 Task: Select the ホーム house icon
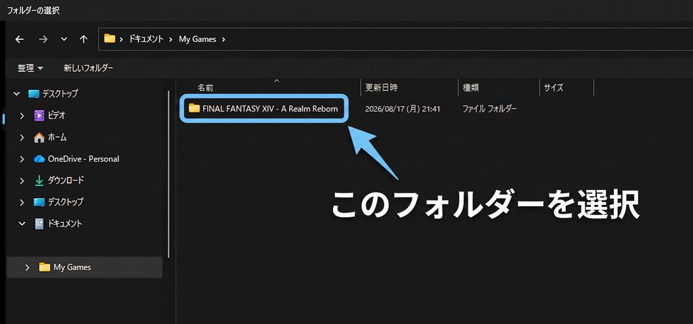(39, 137)
